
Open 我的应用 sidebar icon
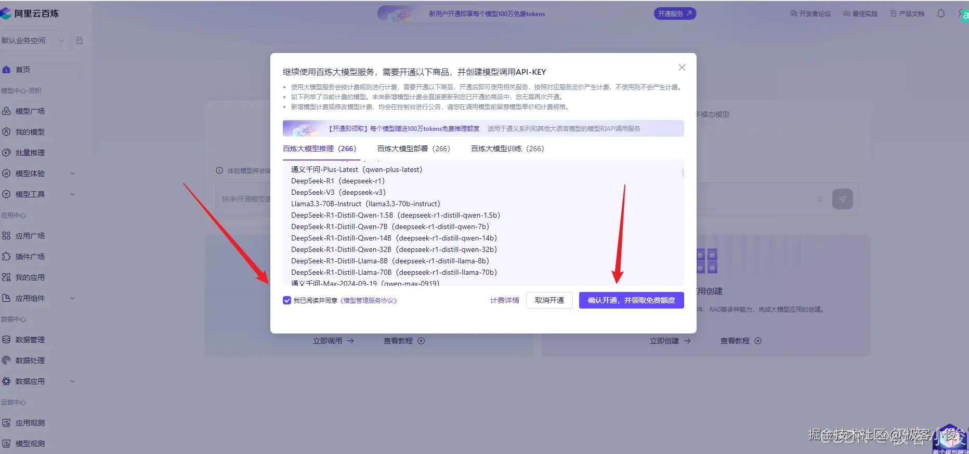[6, 277]
